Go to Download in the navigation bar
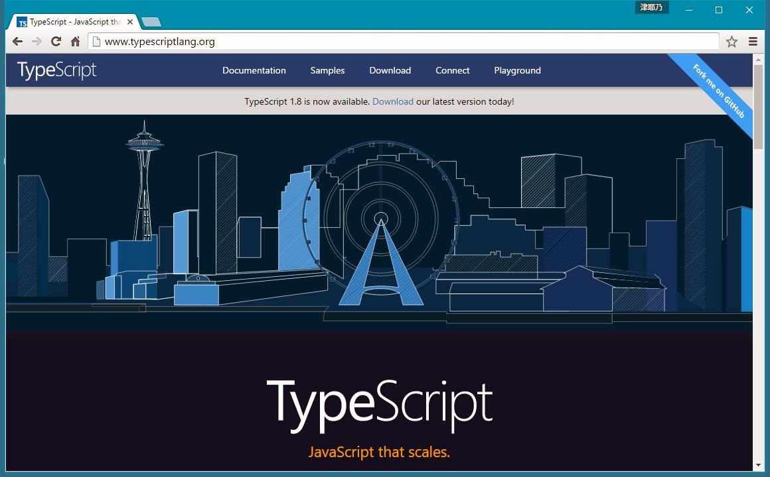Image resolution: width=770 pixels, height=477 pixels. click(390, 70)
